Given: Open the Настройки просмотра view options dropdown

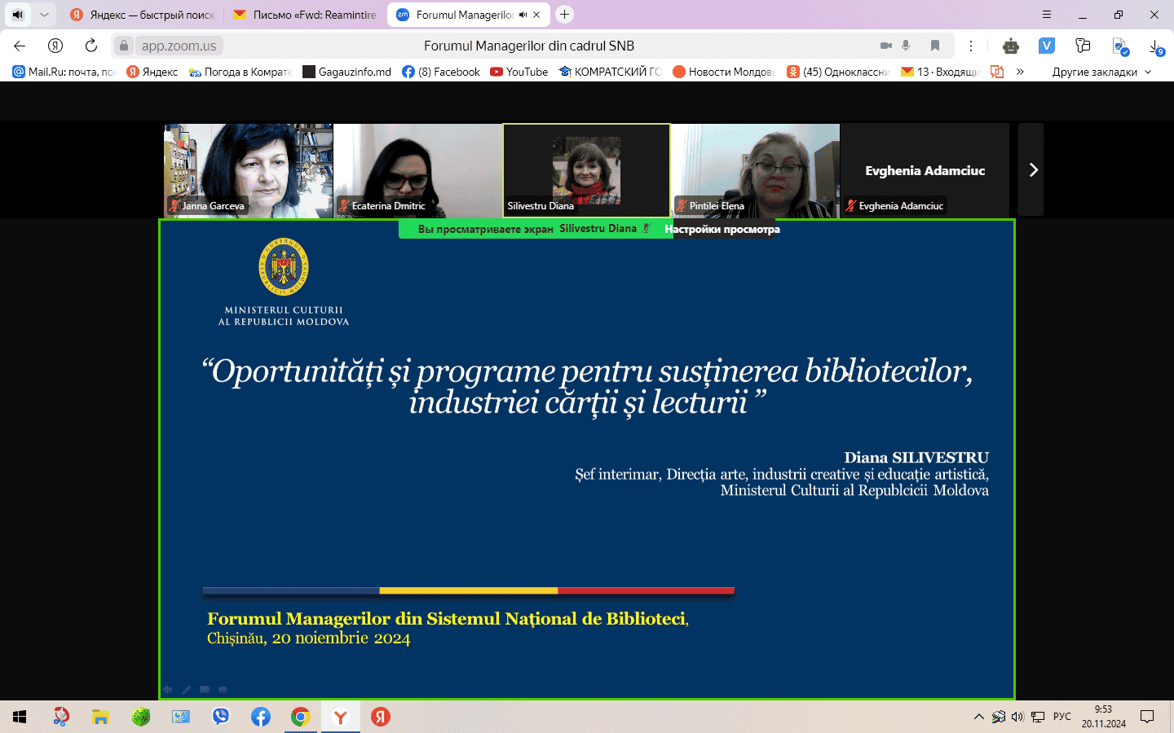Looking at the screenshot, I should [722, 229].
